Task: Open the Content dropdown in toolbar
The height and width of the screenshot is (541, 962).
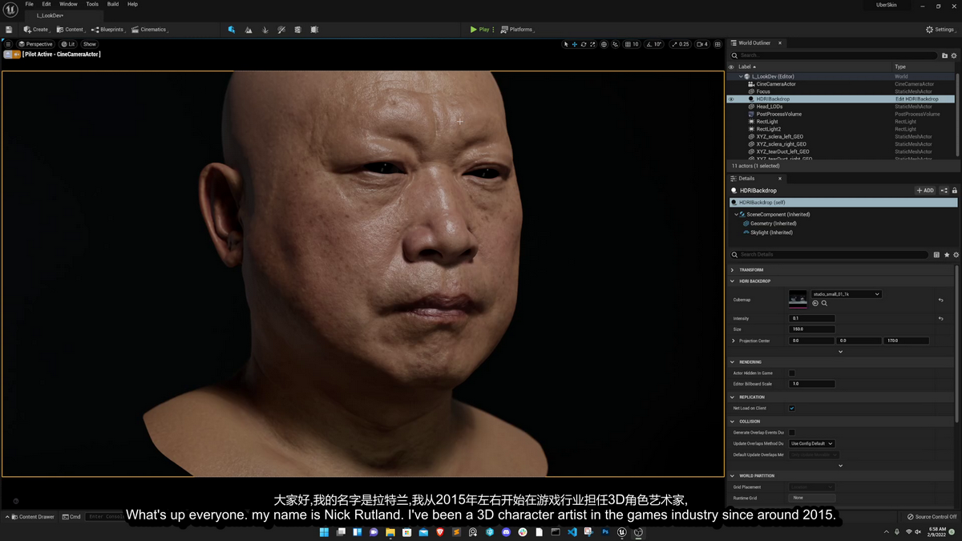Action: coord(71,30)
